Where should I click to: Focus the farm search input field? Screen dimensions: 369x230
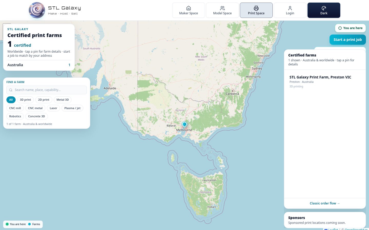pyautogui.click(x=47, y=90)
